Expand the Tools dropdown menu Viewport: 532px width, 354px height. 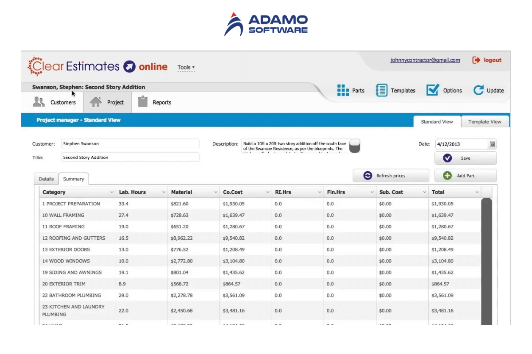(186, 68)
